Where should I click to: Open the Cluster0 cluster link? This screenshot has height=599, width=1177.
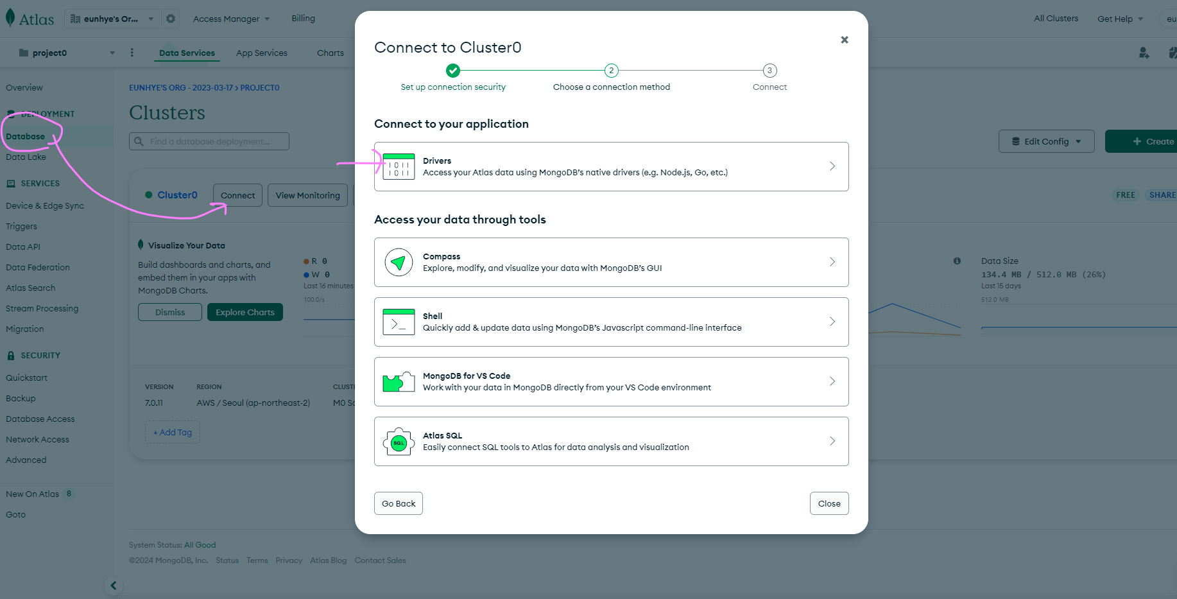pos(177,195)
